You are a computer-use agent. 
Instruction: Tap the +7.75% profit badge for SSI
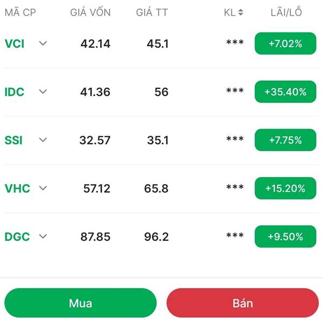[285, 140]
